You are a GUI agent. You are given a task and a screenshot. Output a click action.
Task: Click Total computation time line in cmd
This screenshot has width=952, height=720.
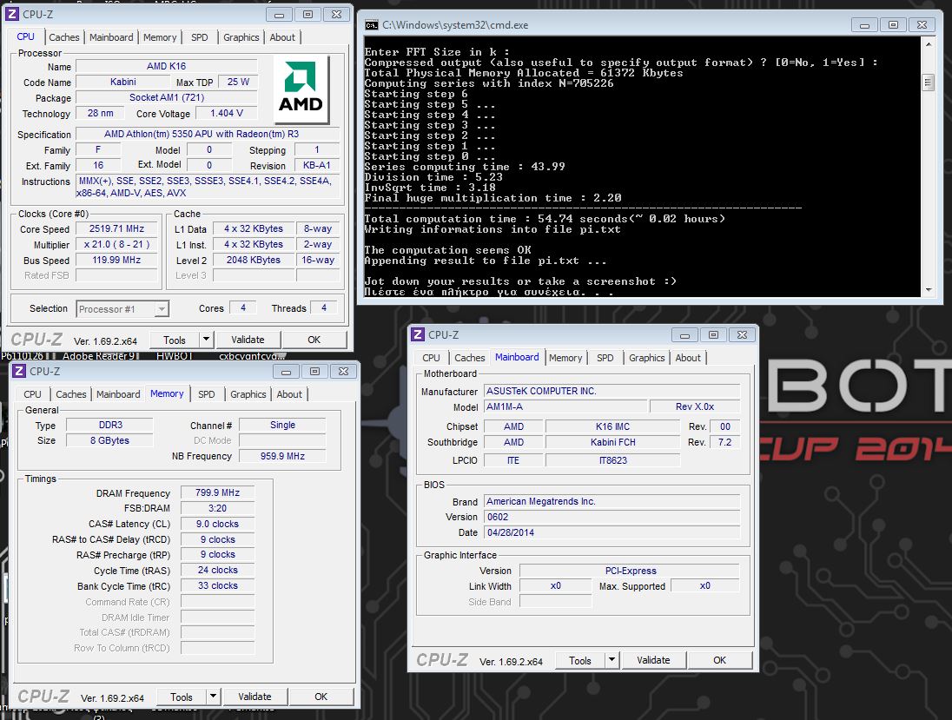pyautogui.click(x=544, y=219)
